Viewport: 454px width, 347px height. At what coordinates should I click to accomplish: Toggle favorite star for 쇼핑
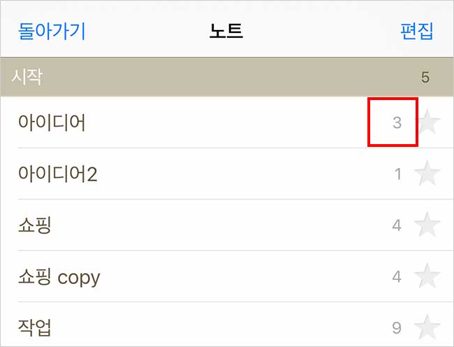click(427, 225)
